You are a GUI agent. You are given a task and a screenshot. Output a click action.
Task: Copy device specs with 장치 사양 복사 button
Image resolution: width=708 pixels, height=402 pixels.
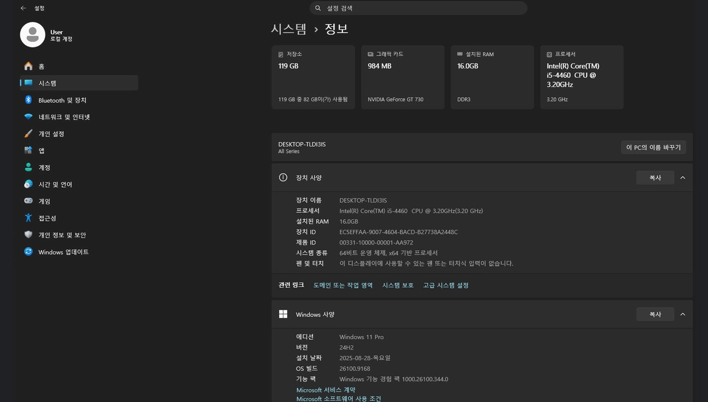655,177
